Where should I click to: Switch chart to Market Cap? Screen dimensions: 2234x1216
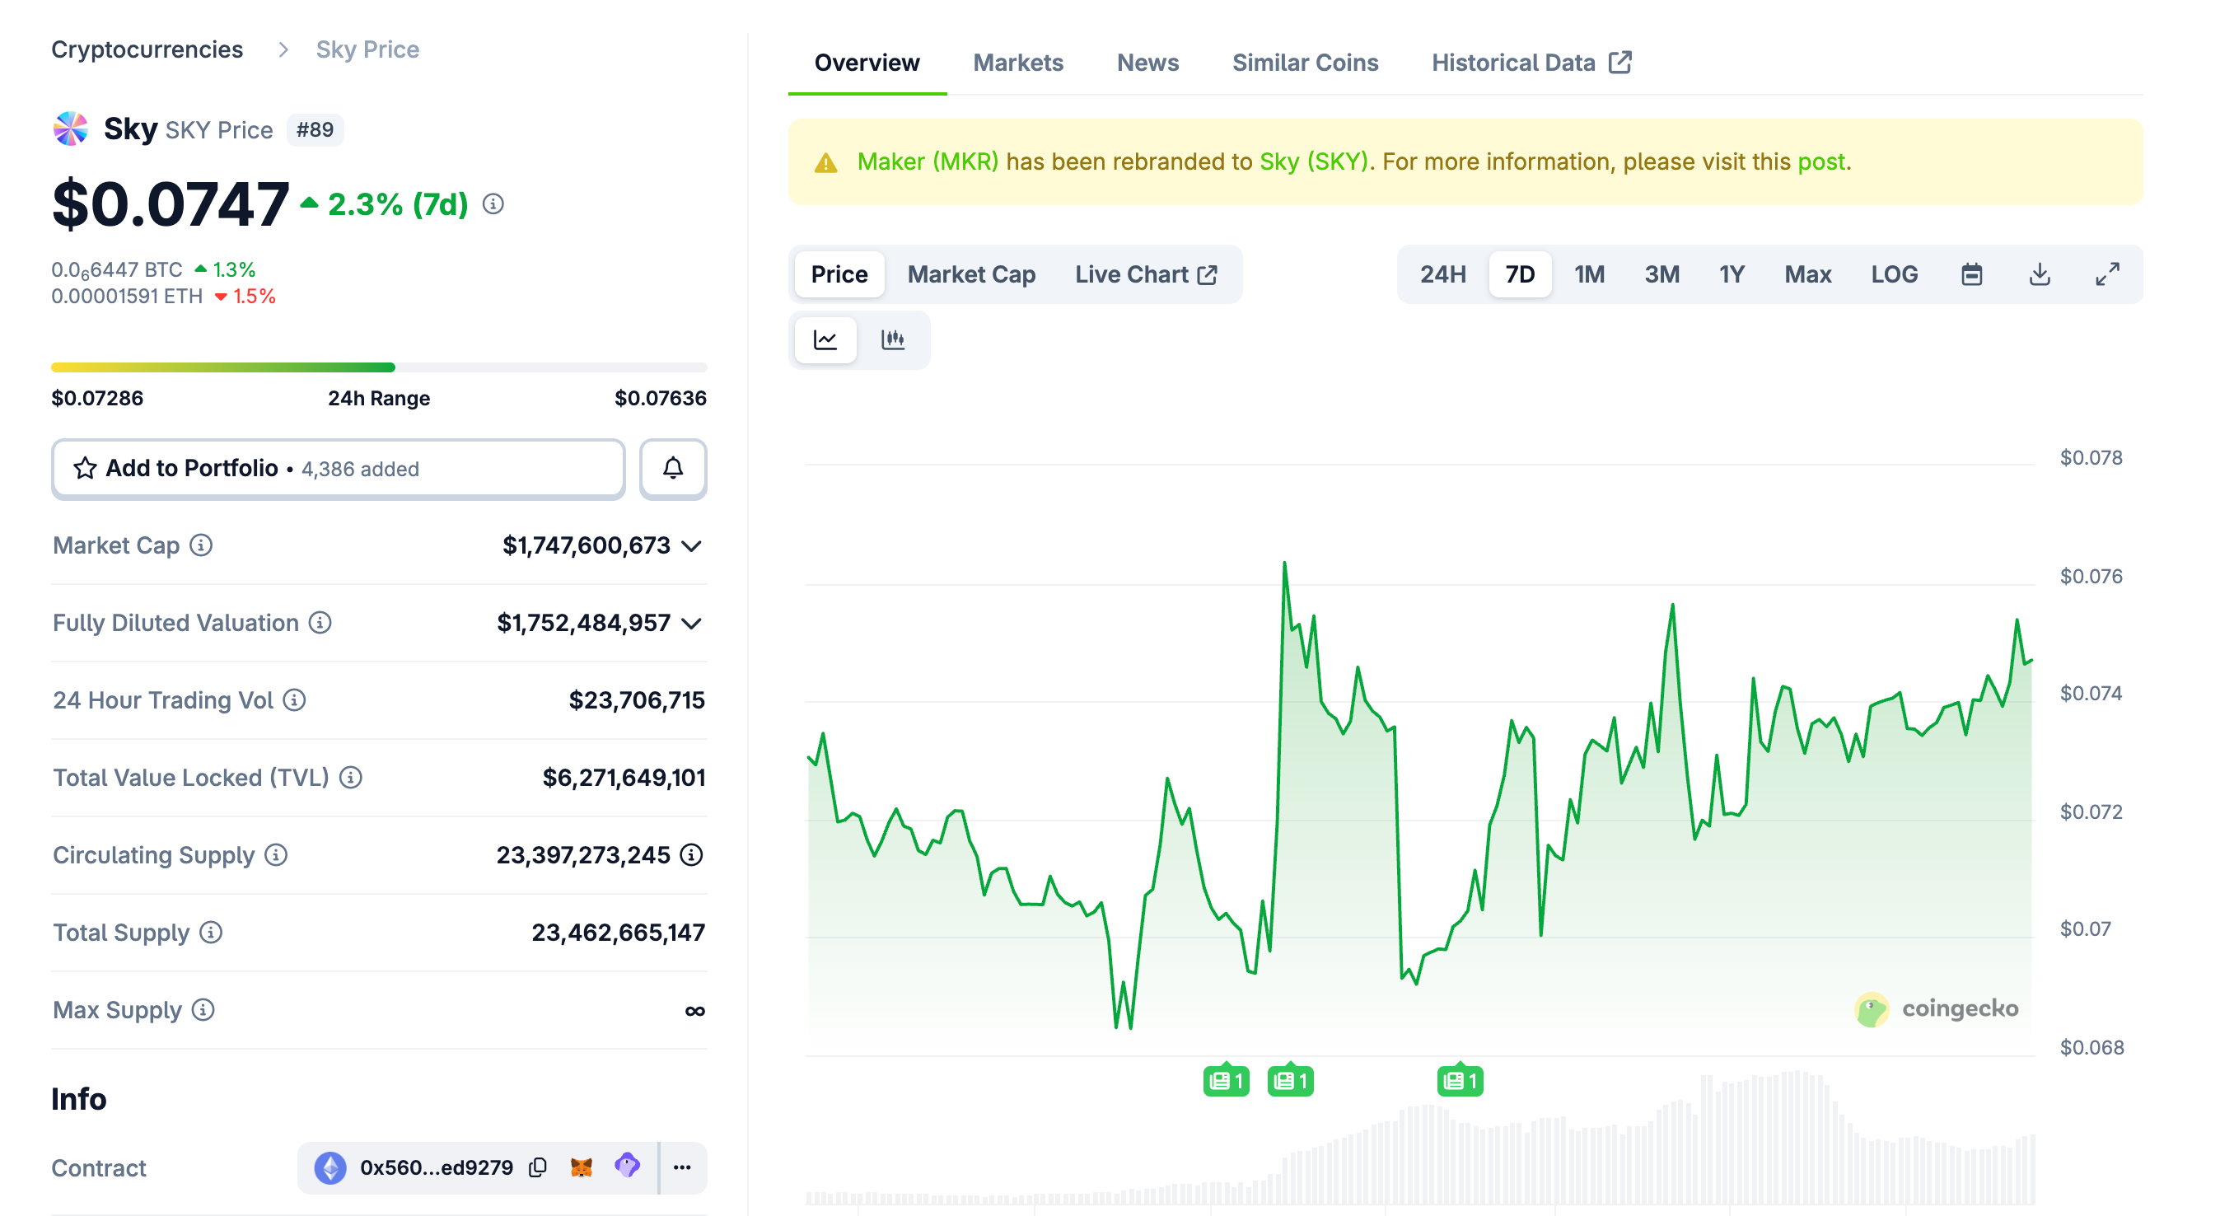(970, 274)
